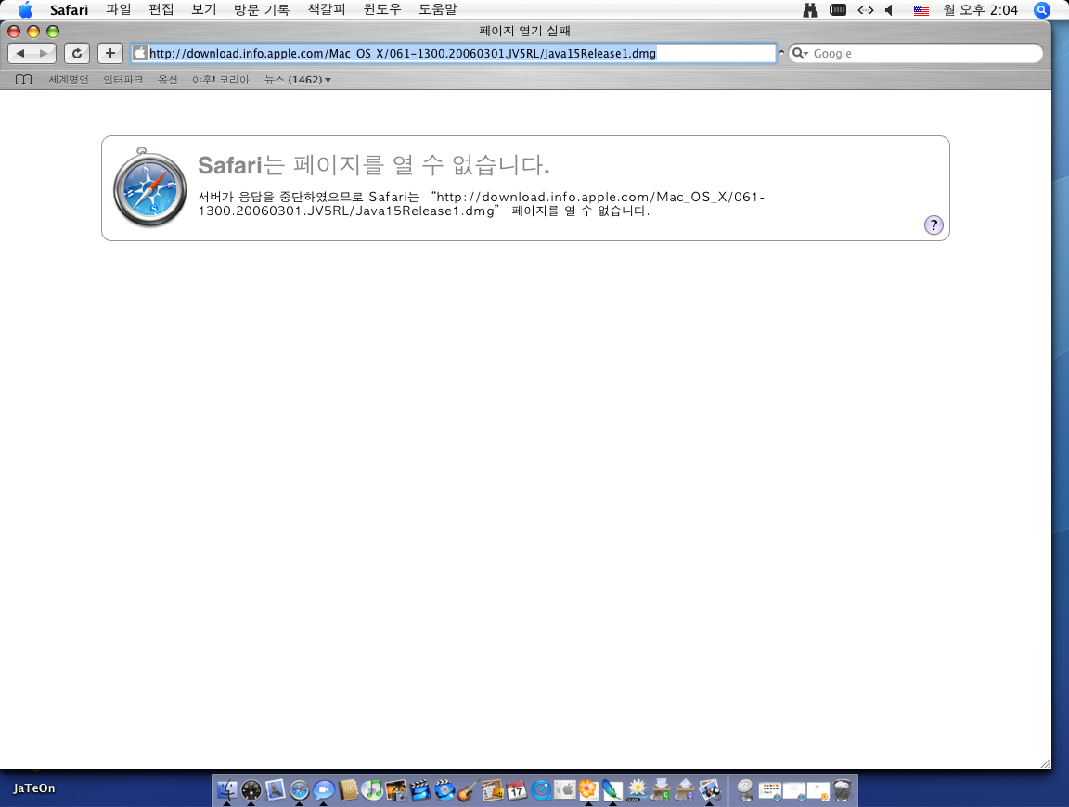This screenshot has width=1069, height=807.
Task: Show all bookmarks via the book icon
Action: tap(24, 80)
